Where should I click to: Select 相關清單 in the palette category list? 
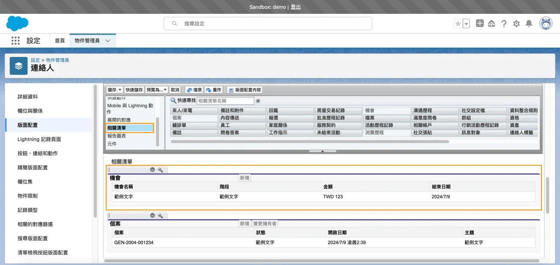(x=130, y=128)
